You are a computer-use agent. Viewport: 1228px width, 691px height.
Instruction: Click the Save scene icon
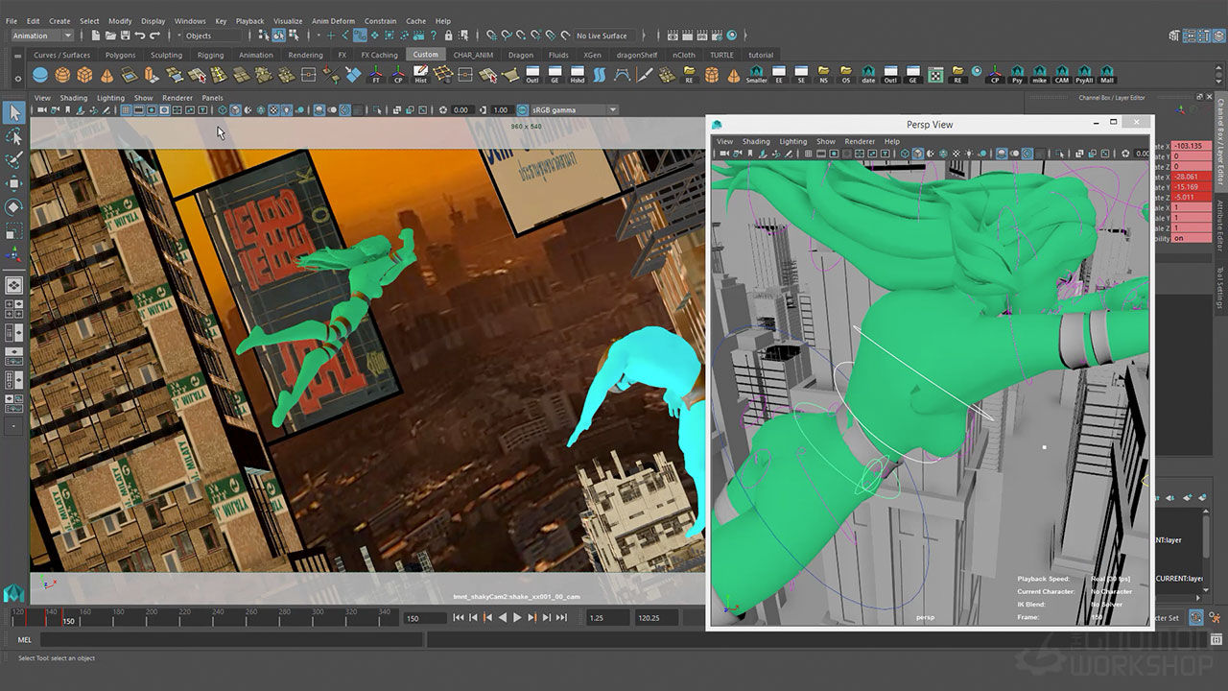[125, 36]
